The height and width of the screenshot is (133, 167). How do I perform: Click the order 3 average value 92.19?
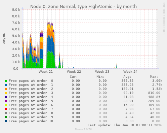(x=128, y=93)
